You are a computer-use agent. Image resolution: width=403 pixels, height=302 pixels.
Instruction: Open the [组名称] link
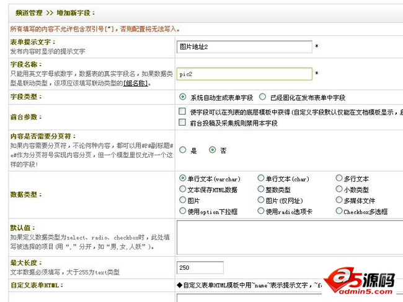(136, 84)
